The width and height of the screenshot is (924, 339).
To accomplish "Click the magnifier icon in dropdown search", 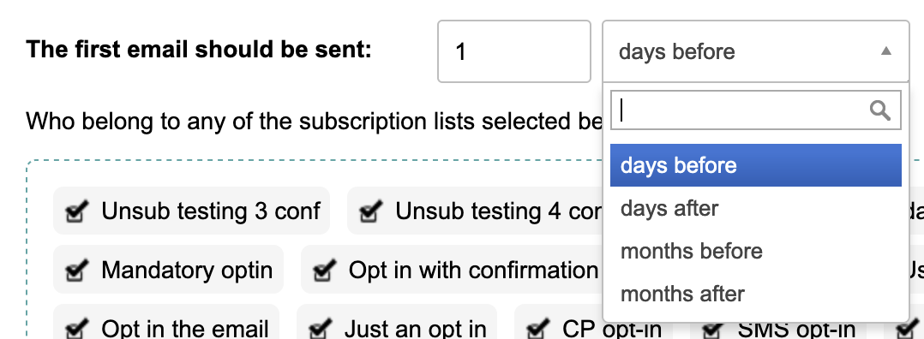I will [879, 110].
